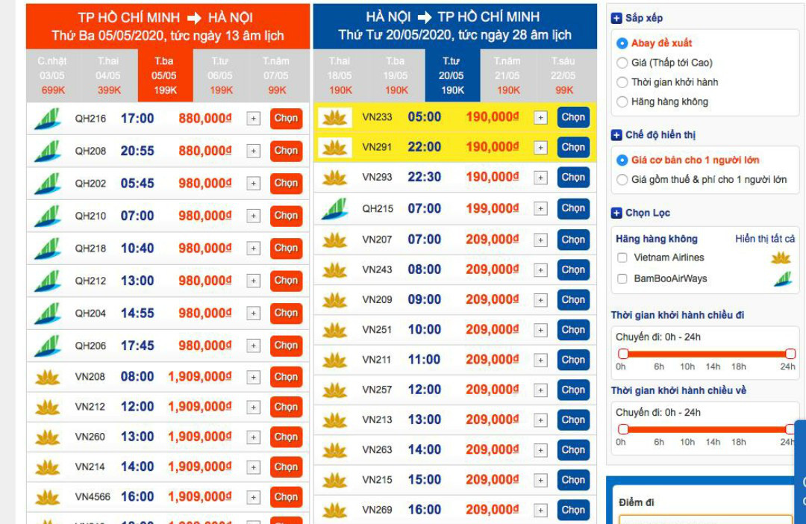Select Giá gồm thuế & phí option

tap(622, 179)
